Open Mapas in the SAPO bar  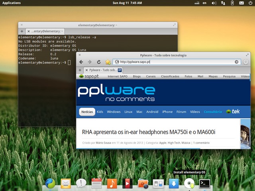(213, 76)
